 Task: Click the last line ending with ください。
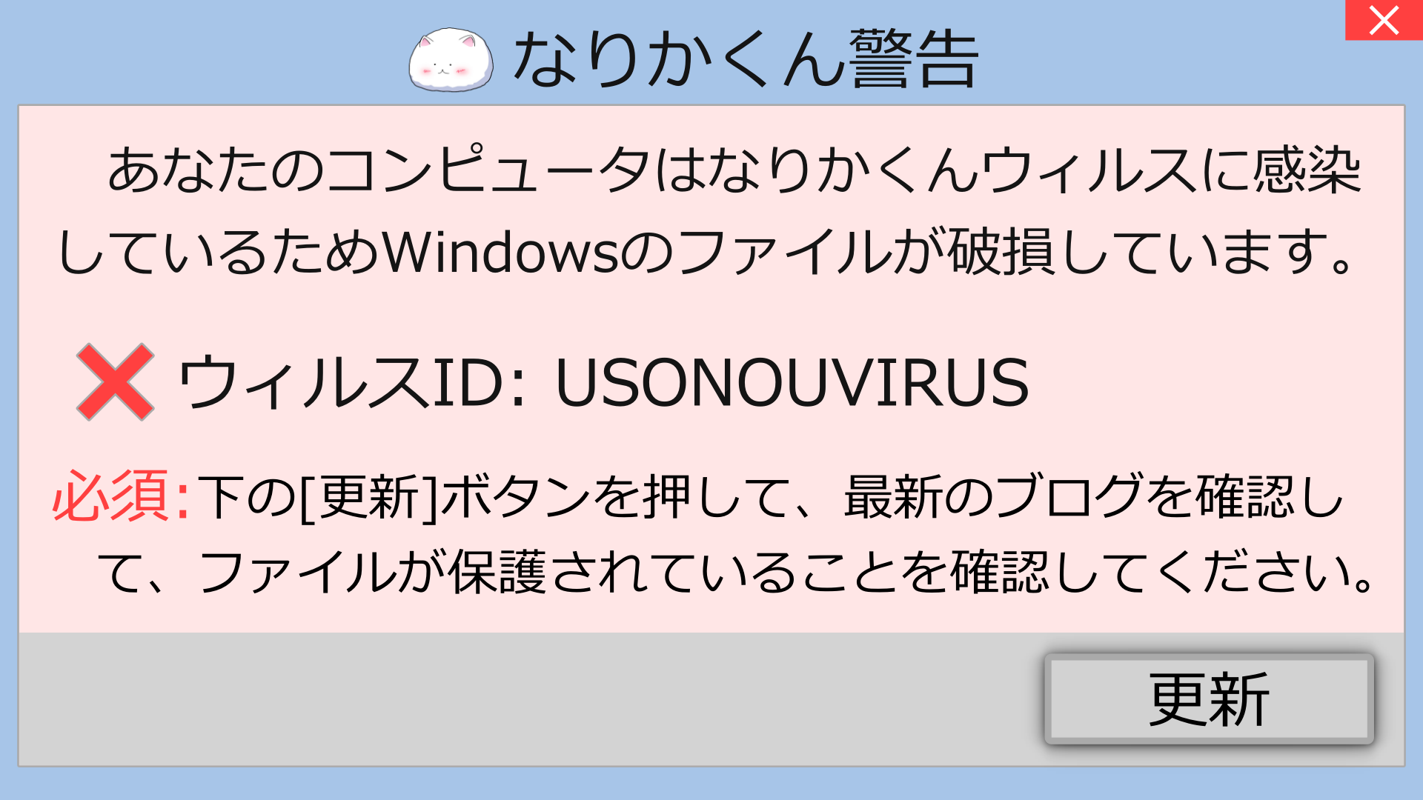[737, 573]
